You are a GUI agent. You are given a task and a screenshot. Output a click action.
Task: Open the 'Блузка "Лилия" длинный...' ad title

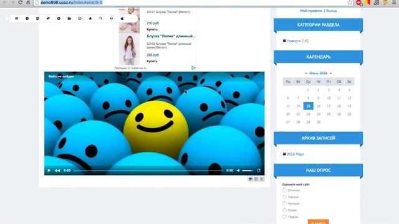[171, 36]
